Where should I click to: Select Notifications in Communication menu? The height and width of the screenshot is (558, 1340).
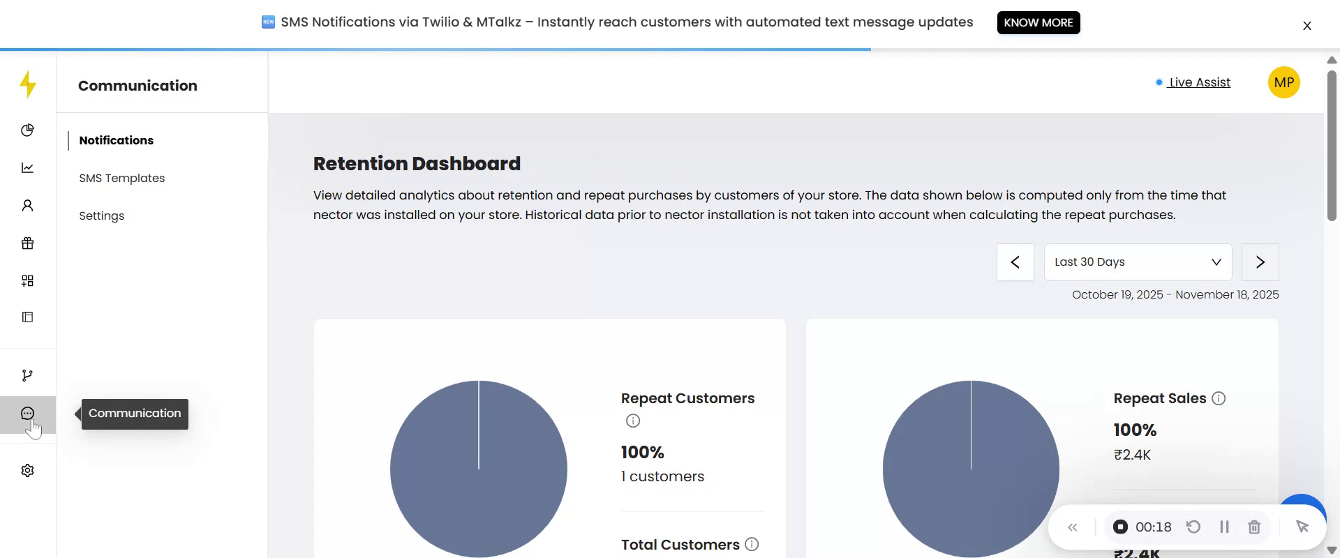tap(117, 140)
